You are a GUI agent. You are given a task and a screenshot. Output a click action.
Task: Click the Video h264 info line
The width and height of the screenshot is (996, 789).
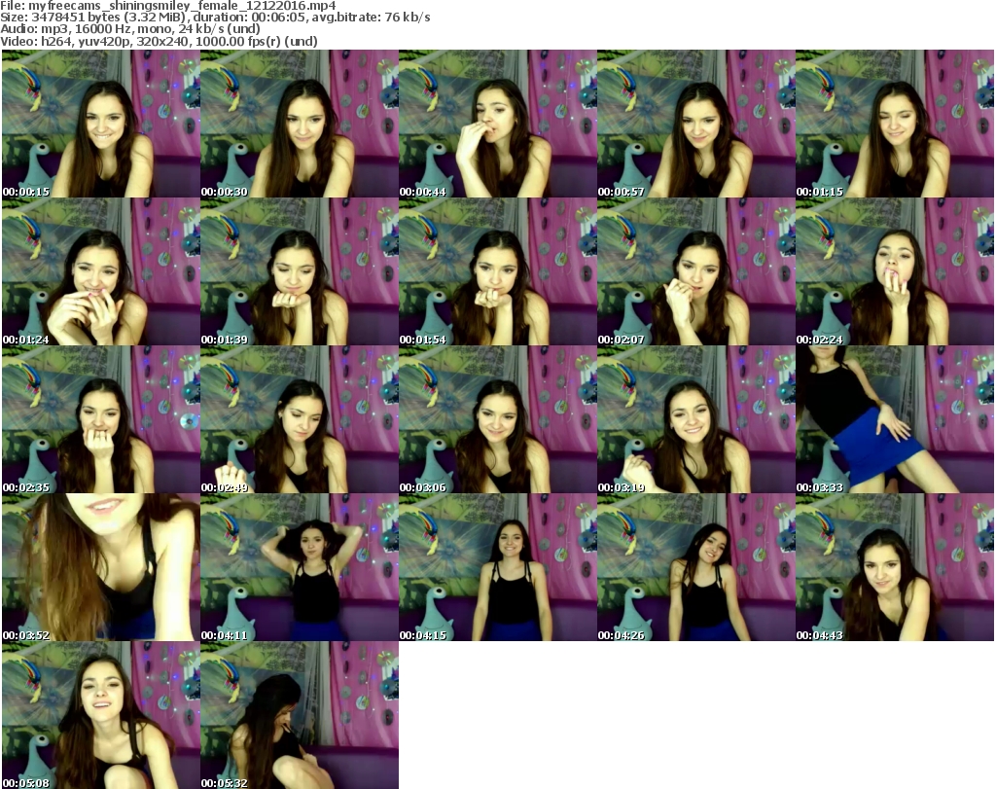click(x=159, y=41)
